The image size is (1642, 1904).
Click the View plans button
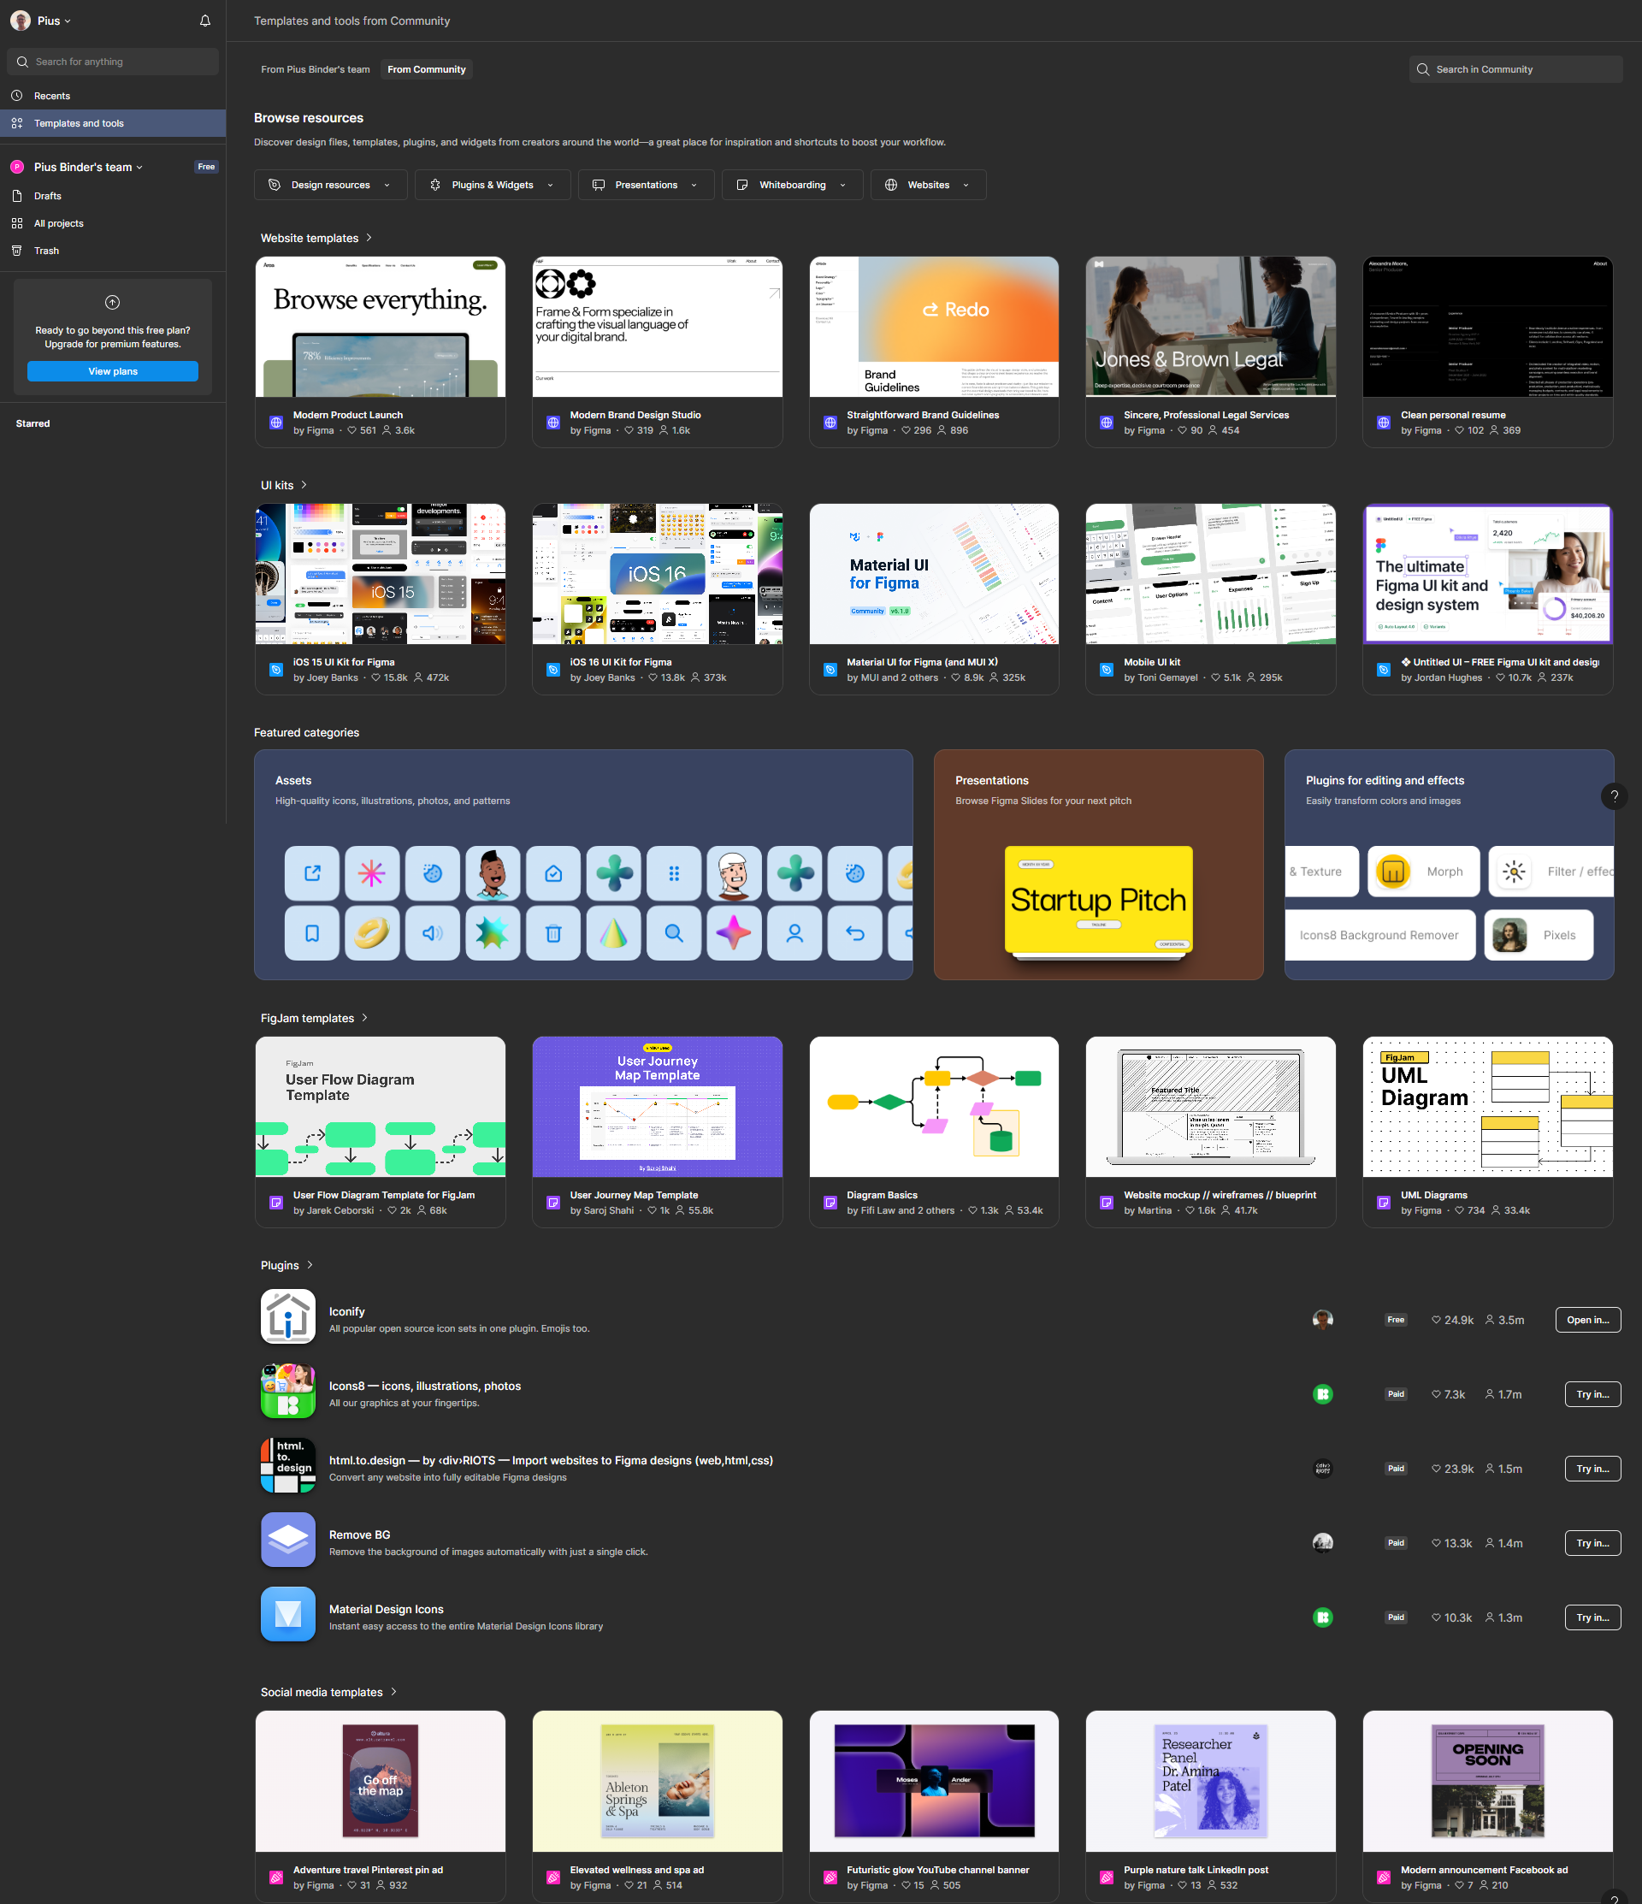(112, 371)
